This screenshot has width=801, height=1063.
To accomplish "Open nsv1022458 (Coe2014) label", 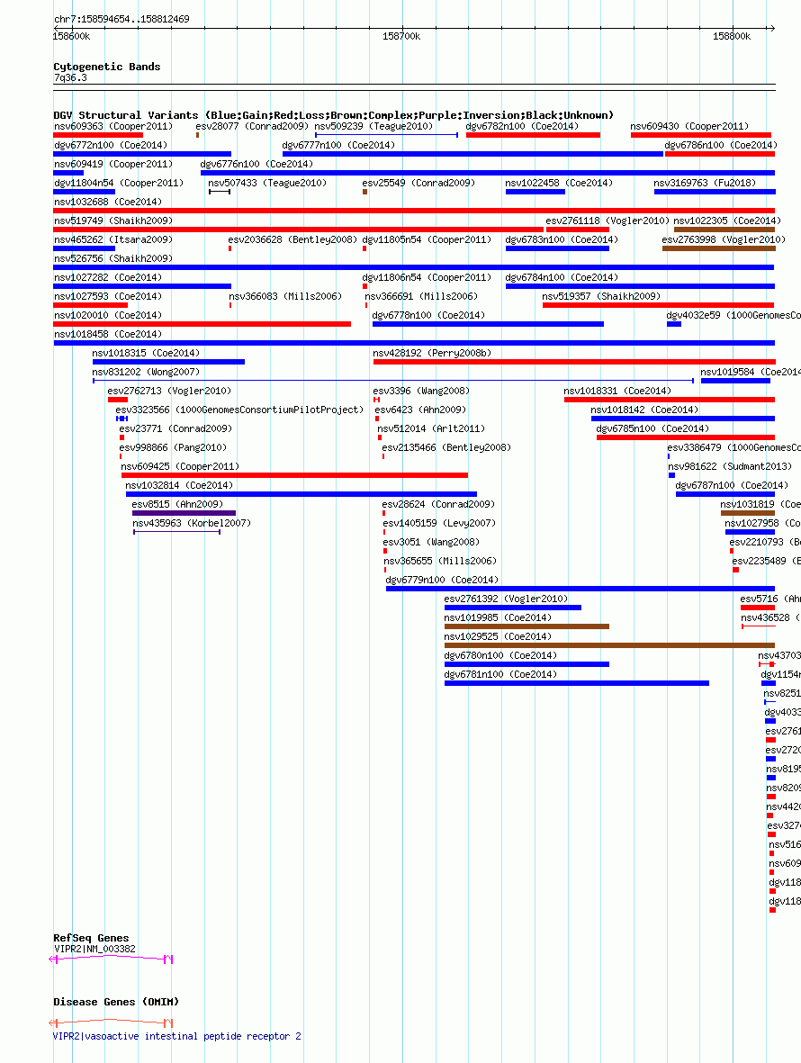I will click(559, 183).
